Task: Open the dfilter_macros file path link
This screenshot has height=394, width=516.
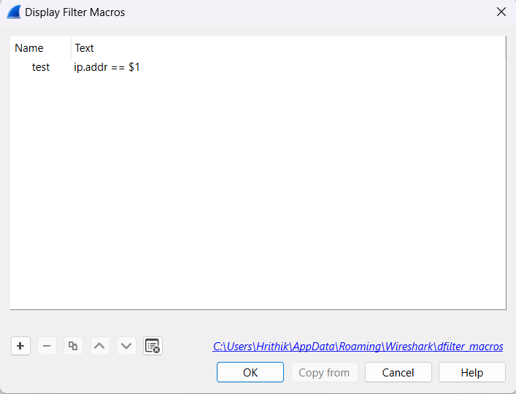Action: click(x=358, y=347)
